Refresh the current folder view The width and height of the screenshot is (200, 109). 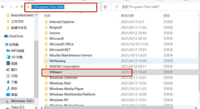pos(105,7)
